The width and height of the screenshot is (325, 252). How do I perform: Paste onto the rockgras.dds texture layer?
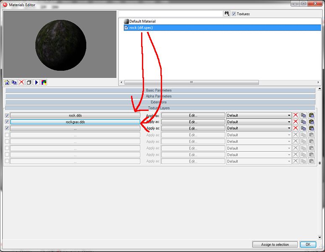coord(311,122)
